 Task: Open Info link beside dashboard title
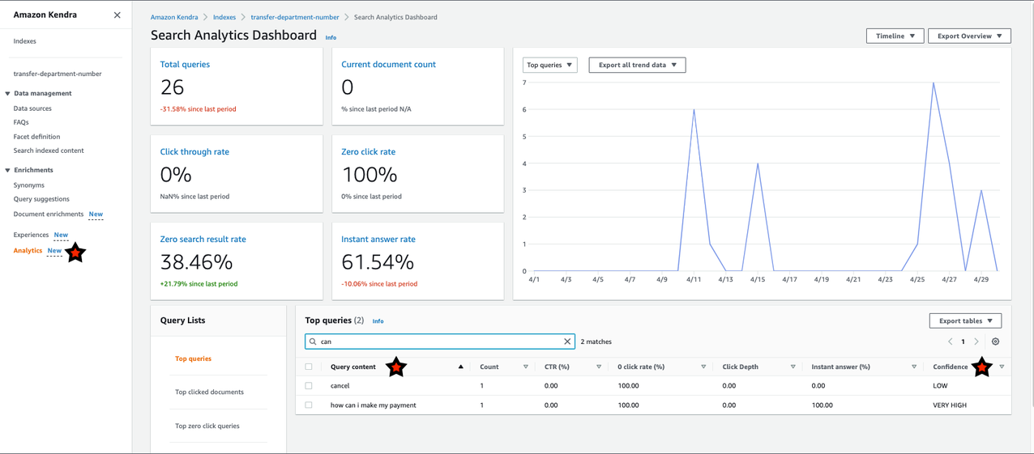pos(331,37)
